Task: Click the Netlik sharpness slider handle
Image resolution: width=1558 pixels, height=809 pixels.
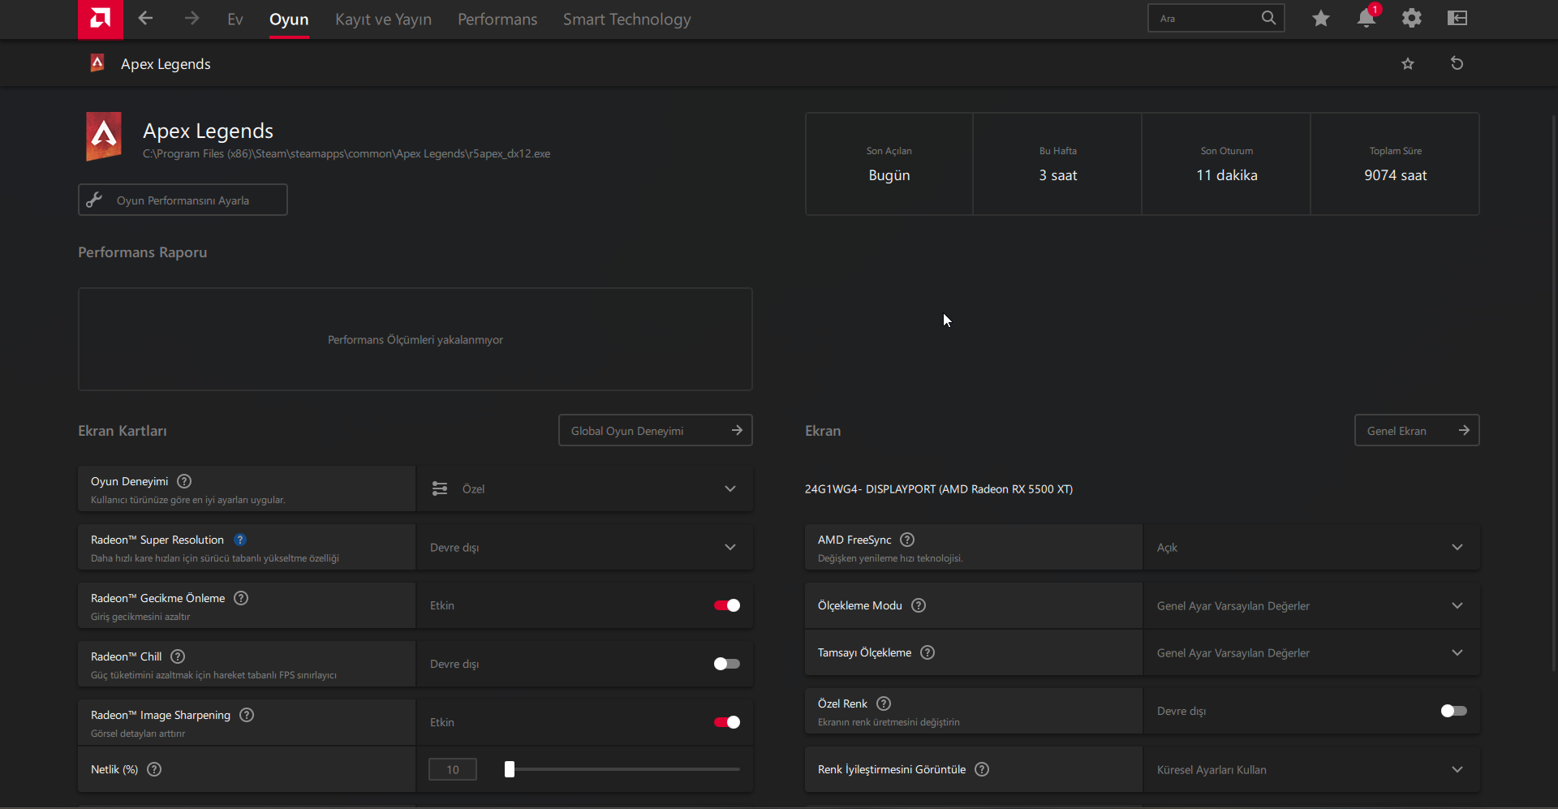Action: coord(510,769)
